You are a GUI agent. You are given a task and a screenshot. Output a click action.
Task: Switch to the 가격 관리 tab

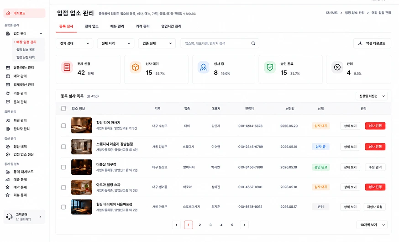(143, 26)
